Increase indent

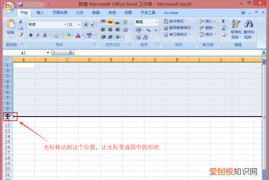[110, 37]
